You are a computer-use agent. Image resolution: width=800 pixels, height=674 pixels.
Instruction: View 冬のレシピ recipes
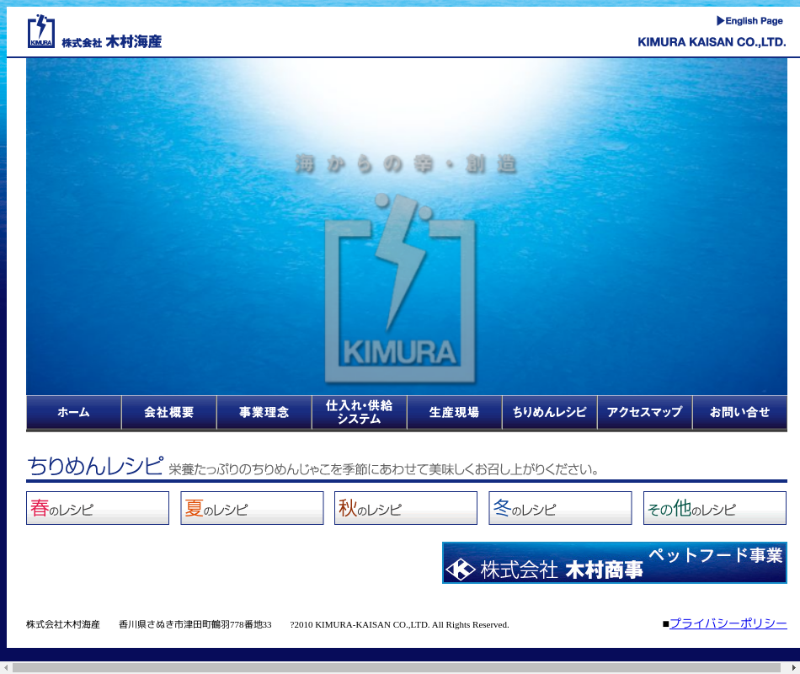[x=560, y=509]
